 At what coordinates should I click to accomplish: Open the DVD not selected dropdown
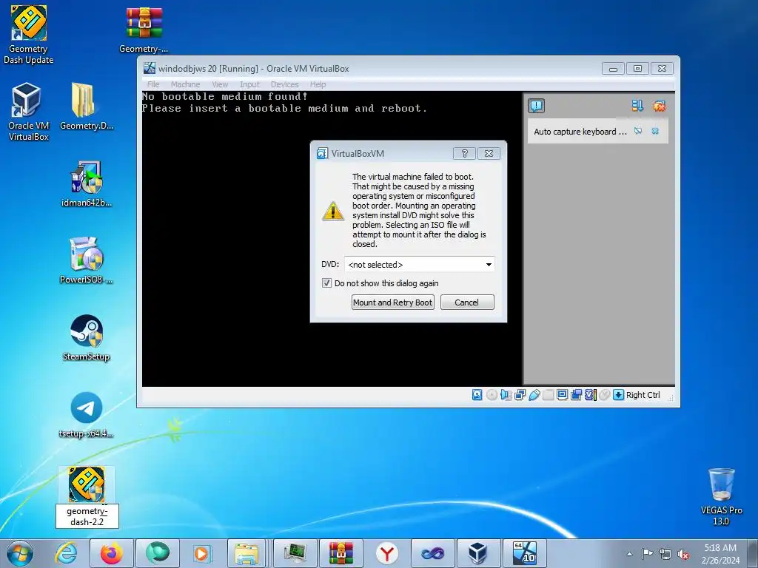click(x=419, y=264)
